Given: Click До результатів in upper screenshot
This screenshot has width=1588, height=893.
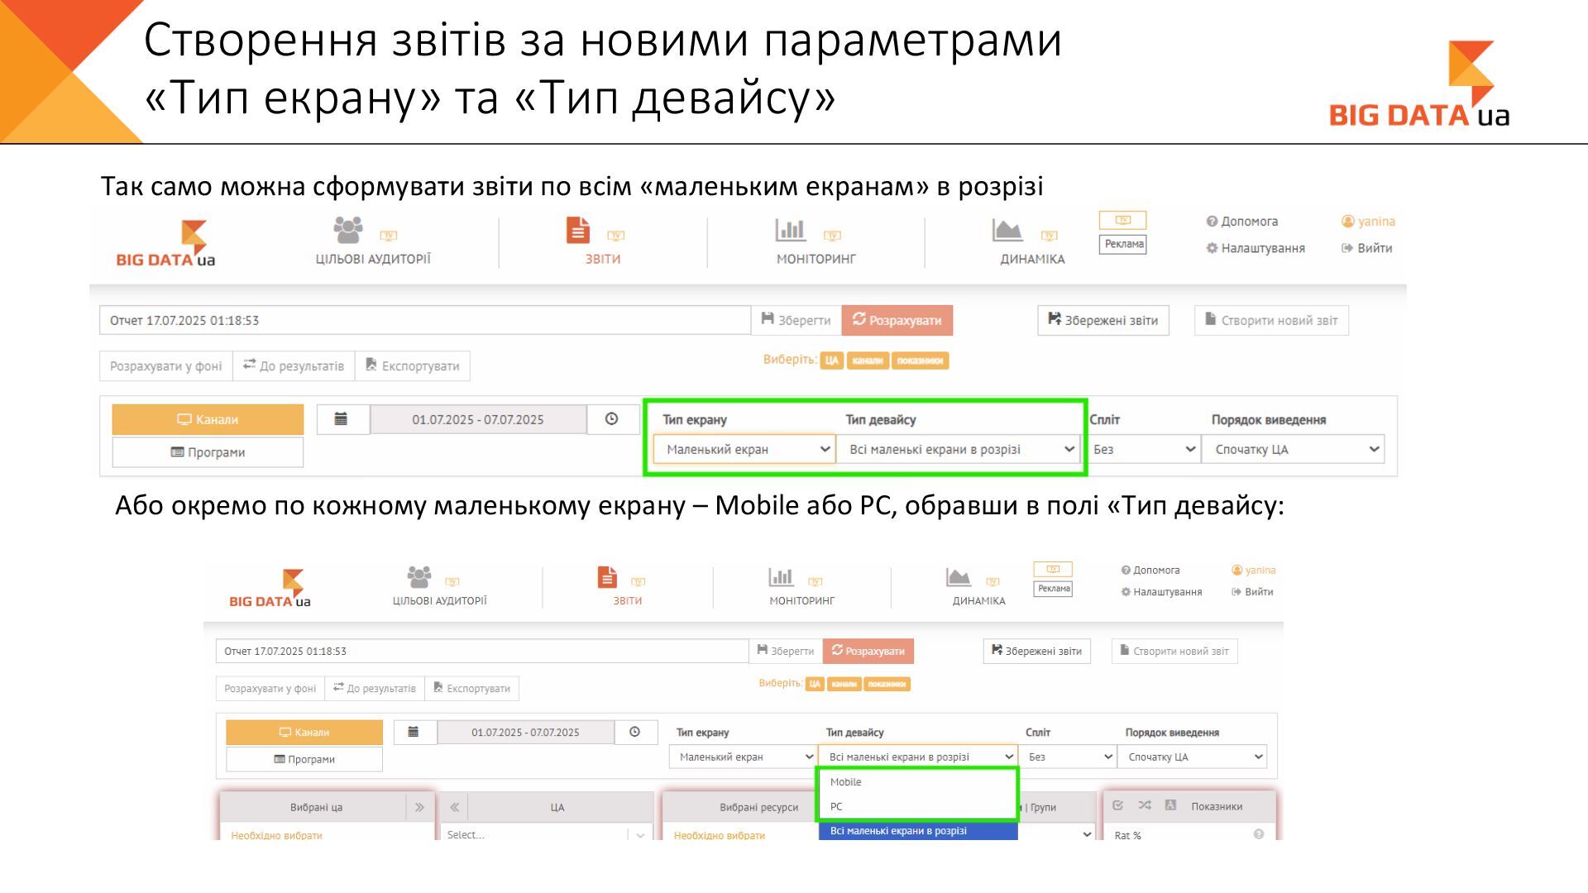Looking at the screenshot, I should 294,366.
